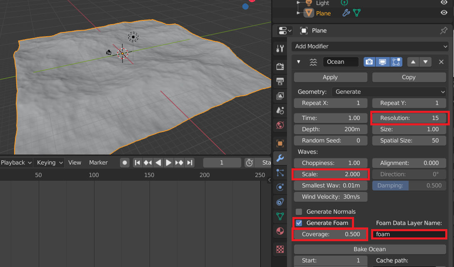Click the current frame number field
The height and width of the screenshot is (267, 454).
pos(222,163)
